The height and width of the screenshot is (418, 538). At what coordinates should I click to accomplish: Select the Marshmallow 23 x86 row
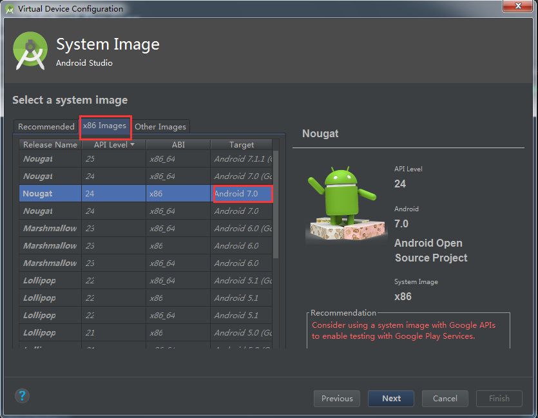click(x=146, y=246)
